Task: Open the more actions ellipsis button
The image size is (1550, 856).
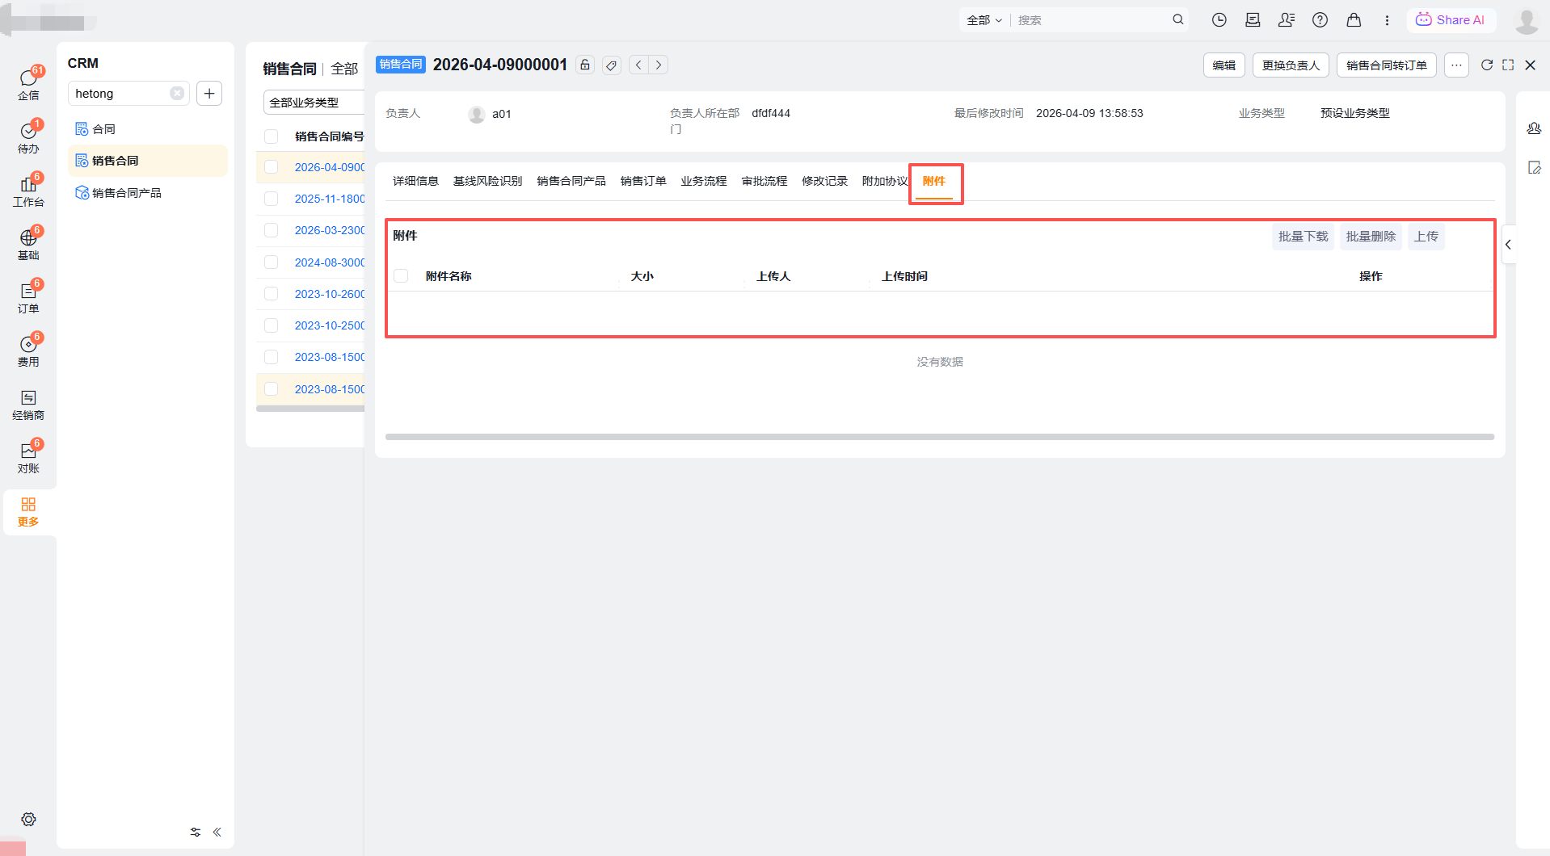Action: 1456,65
